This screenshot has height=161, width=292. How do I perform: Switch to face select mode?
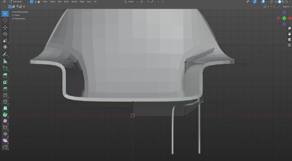pyautogui.click(x=39, y=2)
